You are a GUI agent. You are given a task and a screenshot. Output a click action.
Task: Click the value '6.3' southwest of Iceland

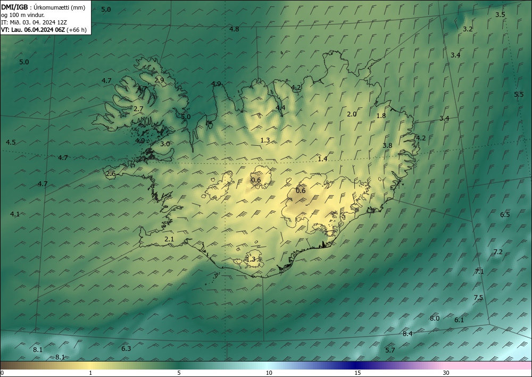[126, 348]
